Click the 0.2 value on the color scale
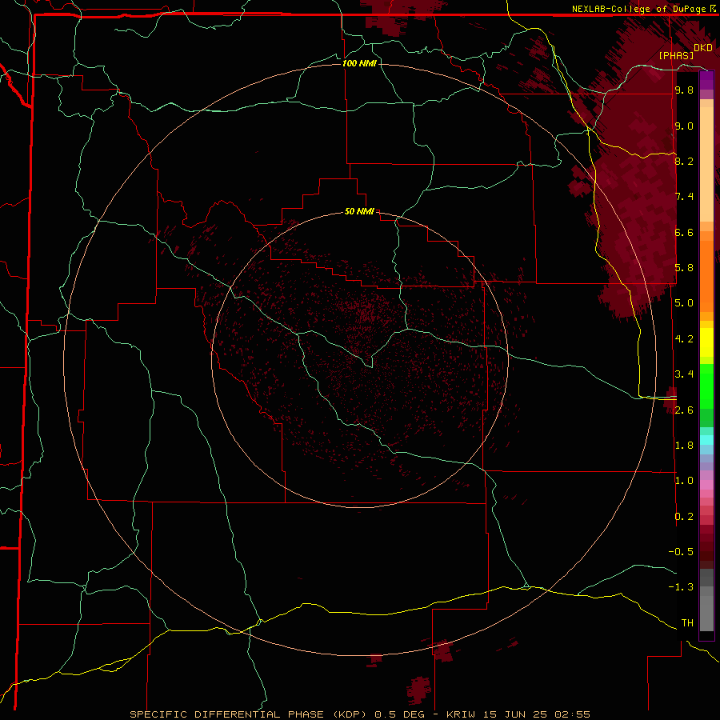Image resolution: width=720 pixels, height=720 pixels. pyautogui.click(x=684, y=517)
